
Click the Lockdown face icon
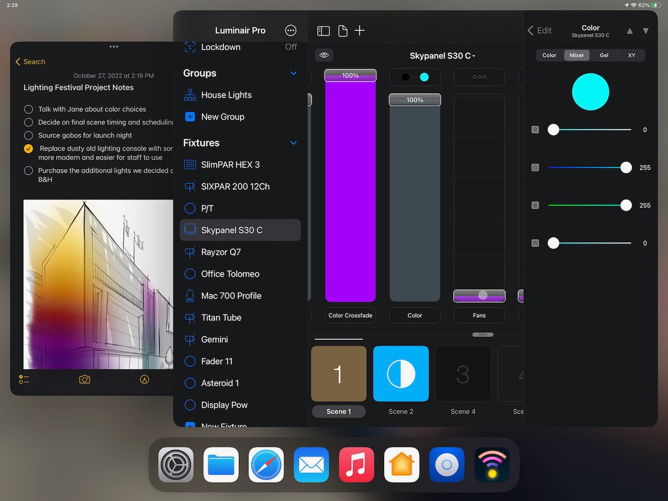point(190,47)
